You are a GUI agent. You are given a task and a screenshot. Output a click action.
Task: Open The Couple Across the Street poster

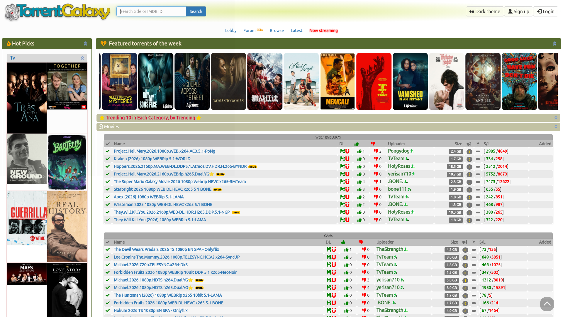click(192, 81)
